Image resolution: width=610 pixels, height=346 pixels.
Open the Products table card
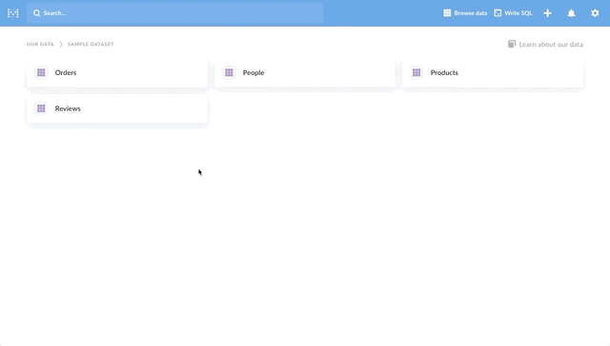[x=493, y=72]
